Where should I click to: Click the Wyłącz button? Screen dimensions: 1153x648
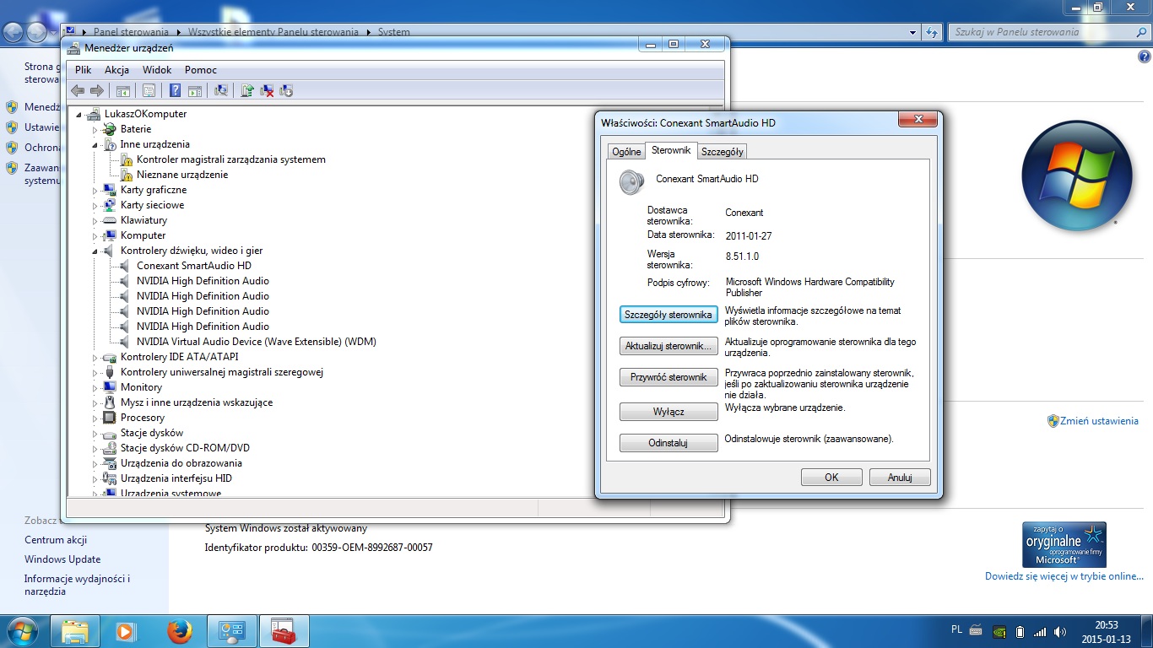(x=669, y=412)
